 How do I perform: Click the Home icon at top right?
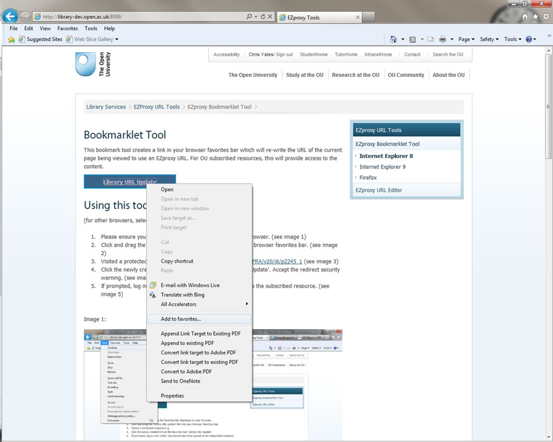pos(525,17)
